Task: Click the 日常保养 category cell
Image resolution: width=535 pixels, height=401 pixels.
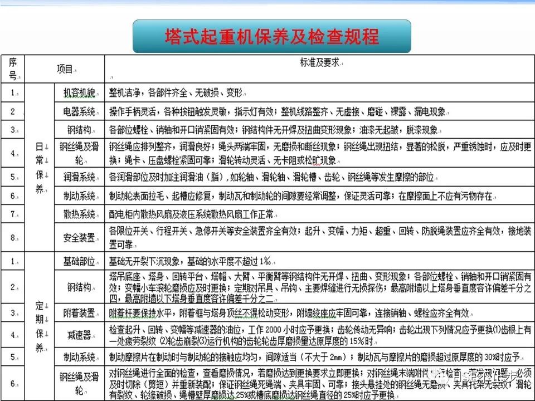Action: (40, 168)
